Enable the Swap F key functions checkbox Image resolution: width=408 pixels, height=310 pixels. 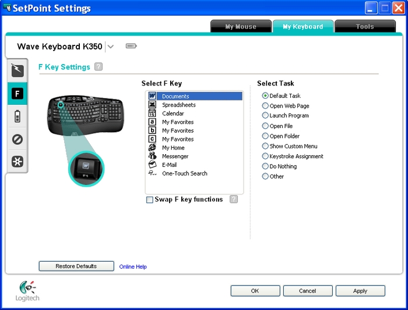[x=150, y=199]
